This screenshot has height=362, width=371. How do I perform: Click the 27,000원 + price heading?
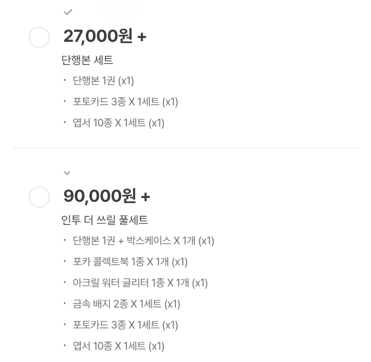(x=105, y=36)
